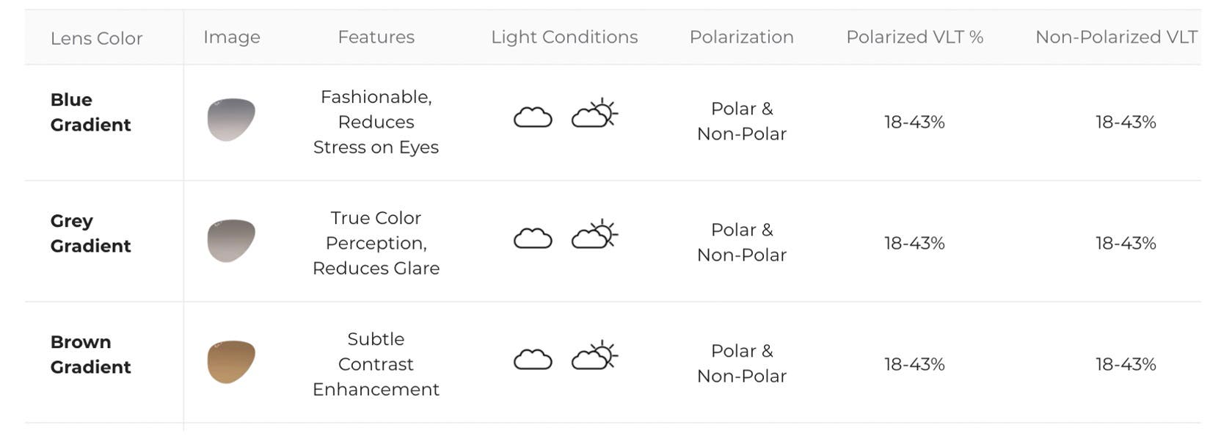Click the Brown Gradient lens swatch
Viewport: 1221px width, 436px height.
[x=231, y=362]
